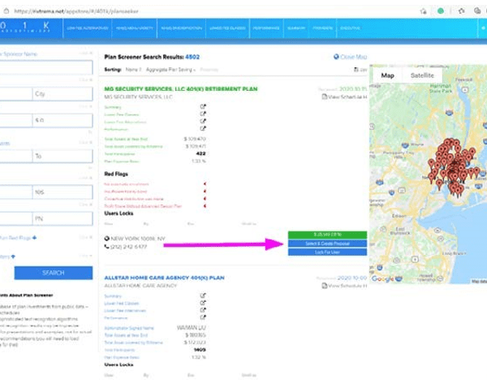This screenshot has width=487, height=388.
Task: Click the Lock For User button
Action: coord(327,254)
